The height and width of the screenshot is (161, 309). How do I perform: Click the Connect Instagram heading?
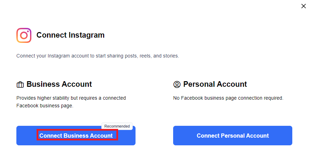(70, 35)
